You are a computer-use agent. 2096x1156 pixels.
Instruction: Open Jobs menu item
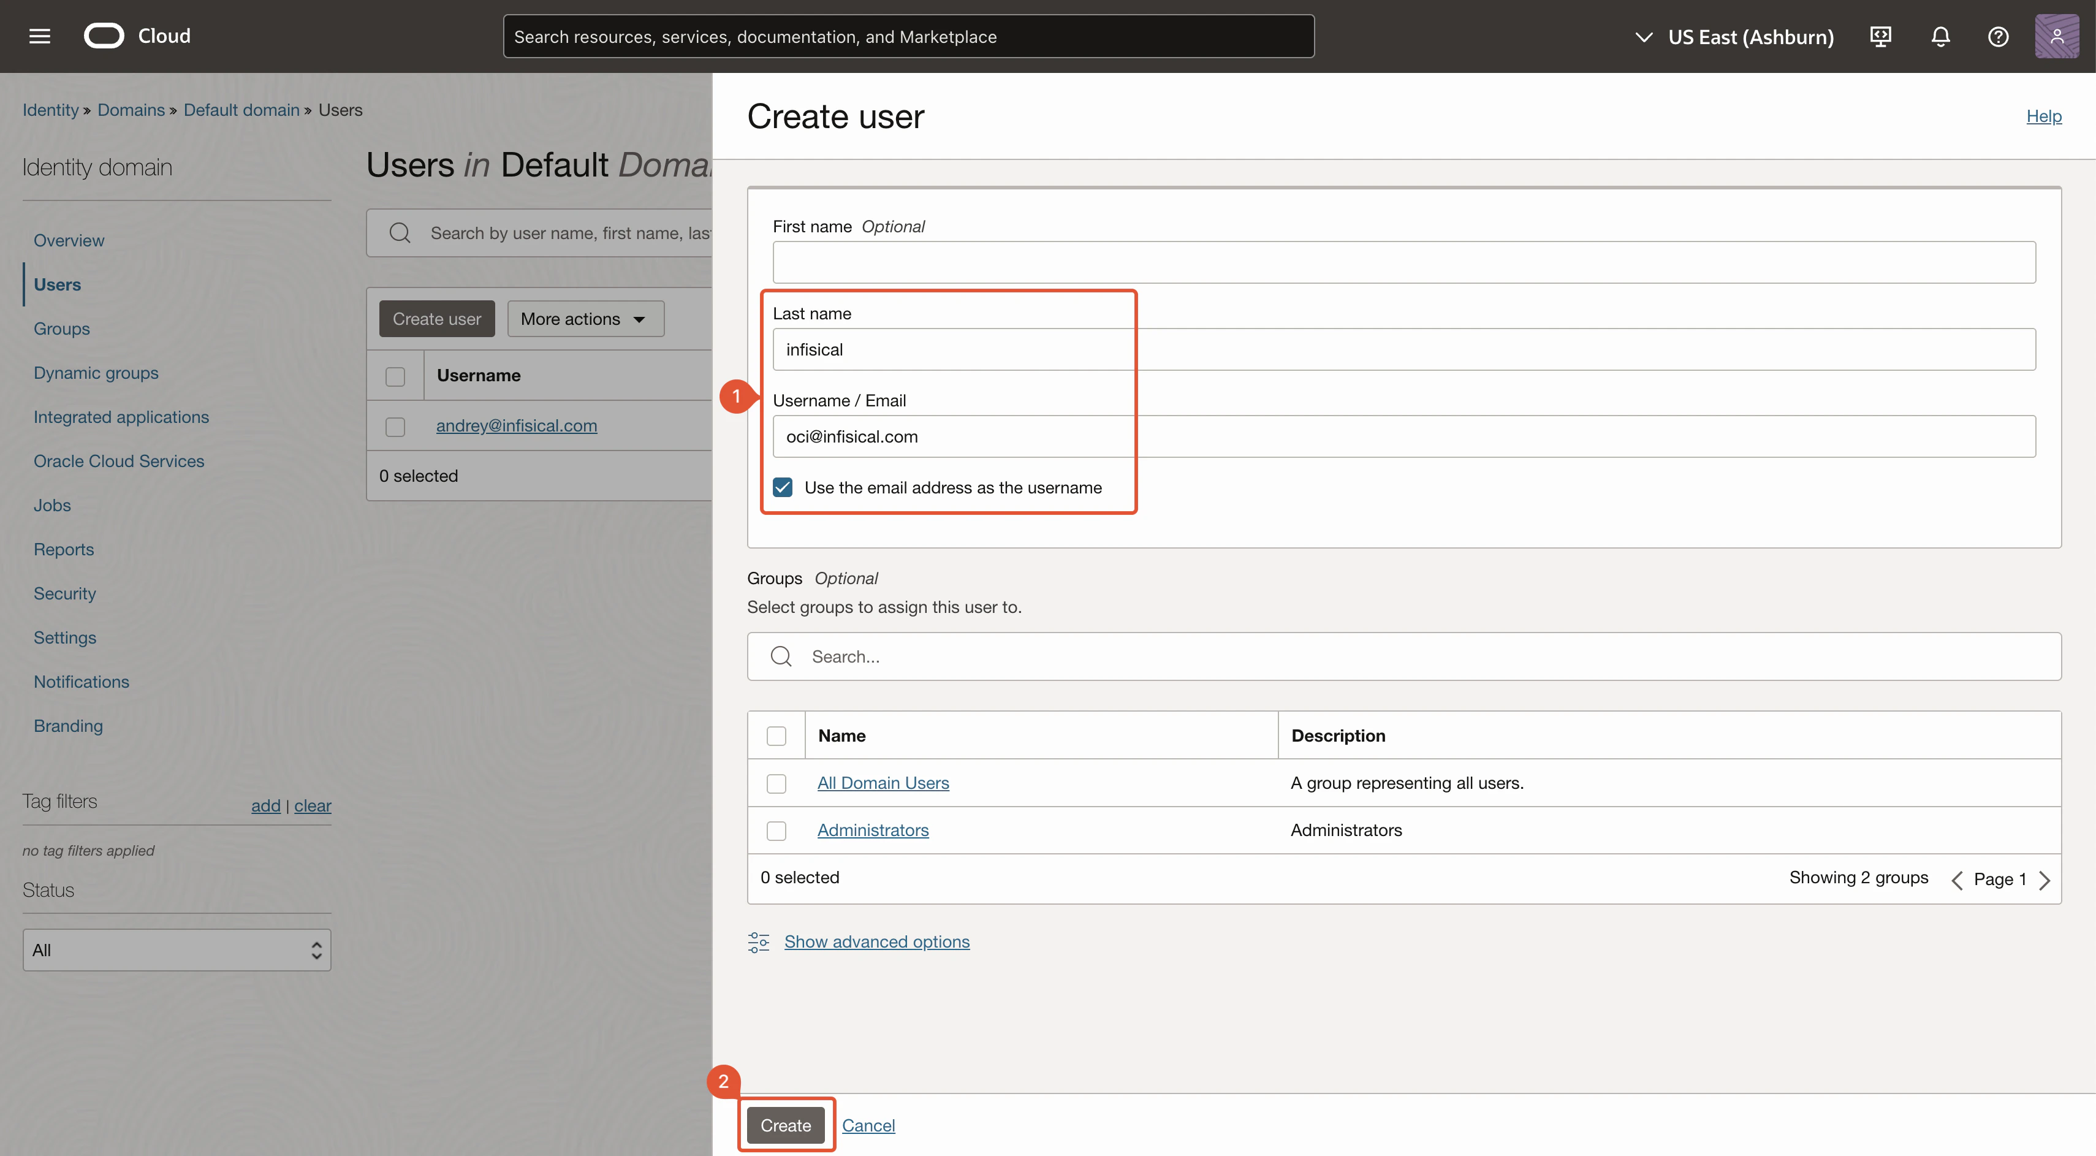coord(52,505)
